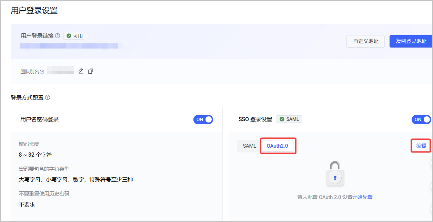The height and width of the screenshot is (222, 433).
Task: Click the SAML status badge beside SSO 登录设置
Action: pos(289,119)
